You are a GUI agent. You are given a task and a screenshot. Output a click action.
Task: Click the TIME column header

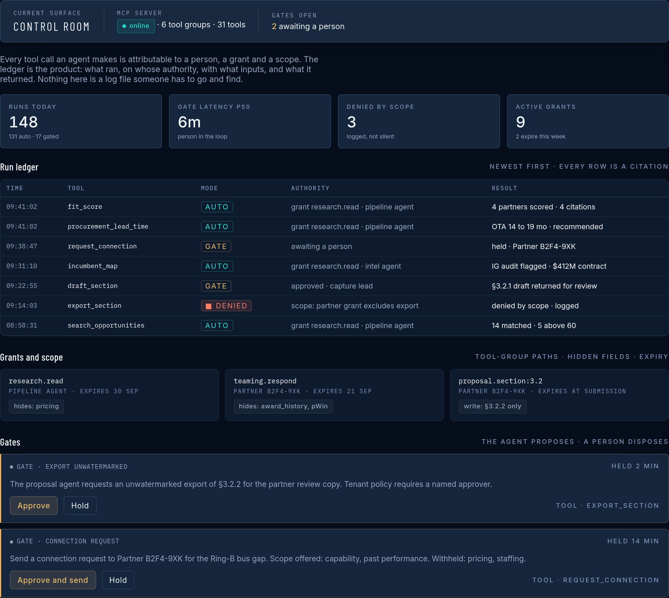[15, 188]
